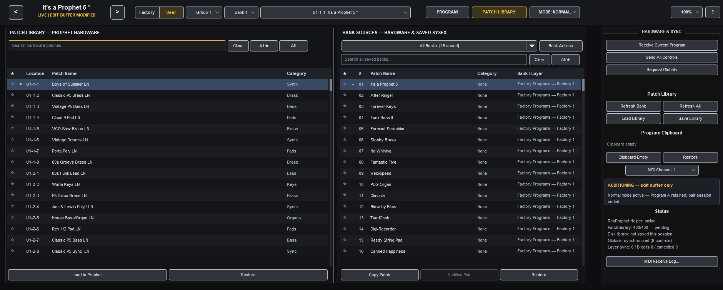Screen dimensions: 723x290
Task: Star the House Bass/Organ LN patch
Action: click(12, 218)
